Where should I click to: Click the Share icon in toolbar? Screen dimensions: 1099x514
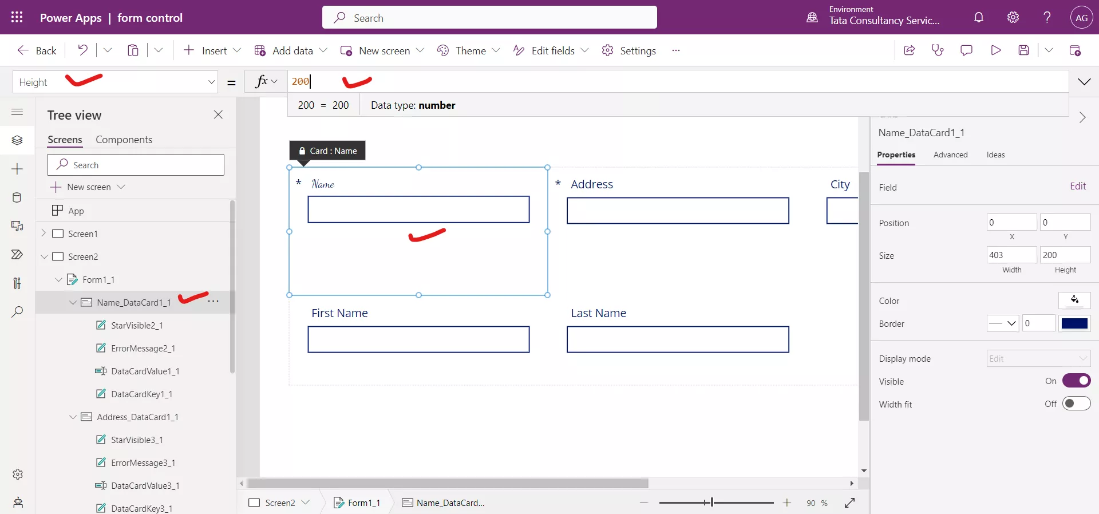[909, 50]
